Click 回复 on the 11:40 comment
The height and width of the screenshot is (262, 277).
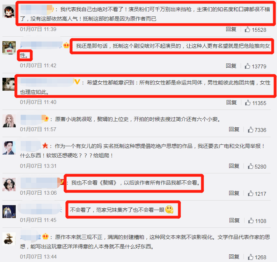pos(232,103)
